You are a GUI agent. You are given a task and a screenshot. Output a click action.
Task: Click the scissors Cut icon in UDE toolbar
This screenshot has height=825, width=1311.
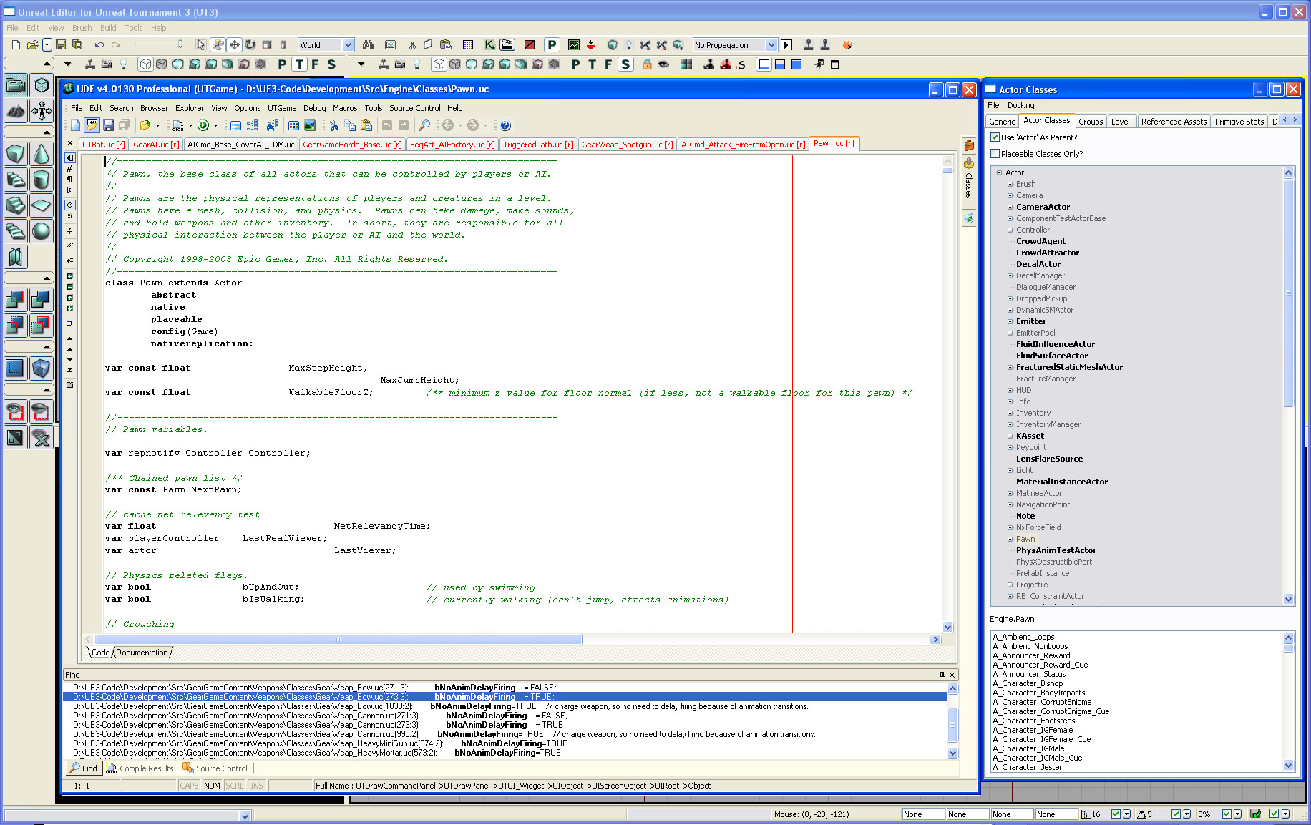(x=333, y=126)
